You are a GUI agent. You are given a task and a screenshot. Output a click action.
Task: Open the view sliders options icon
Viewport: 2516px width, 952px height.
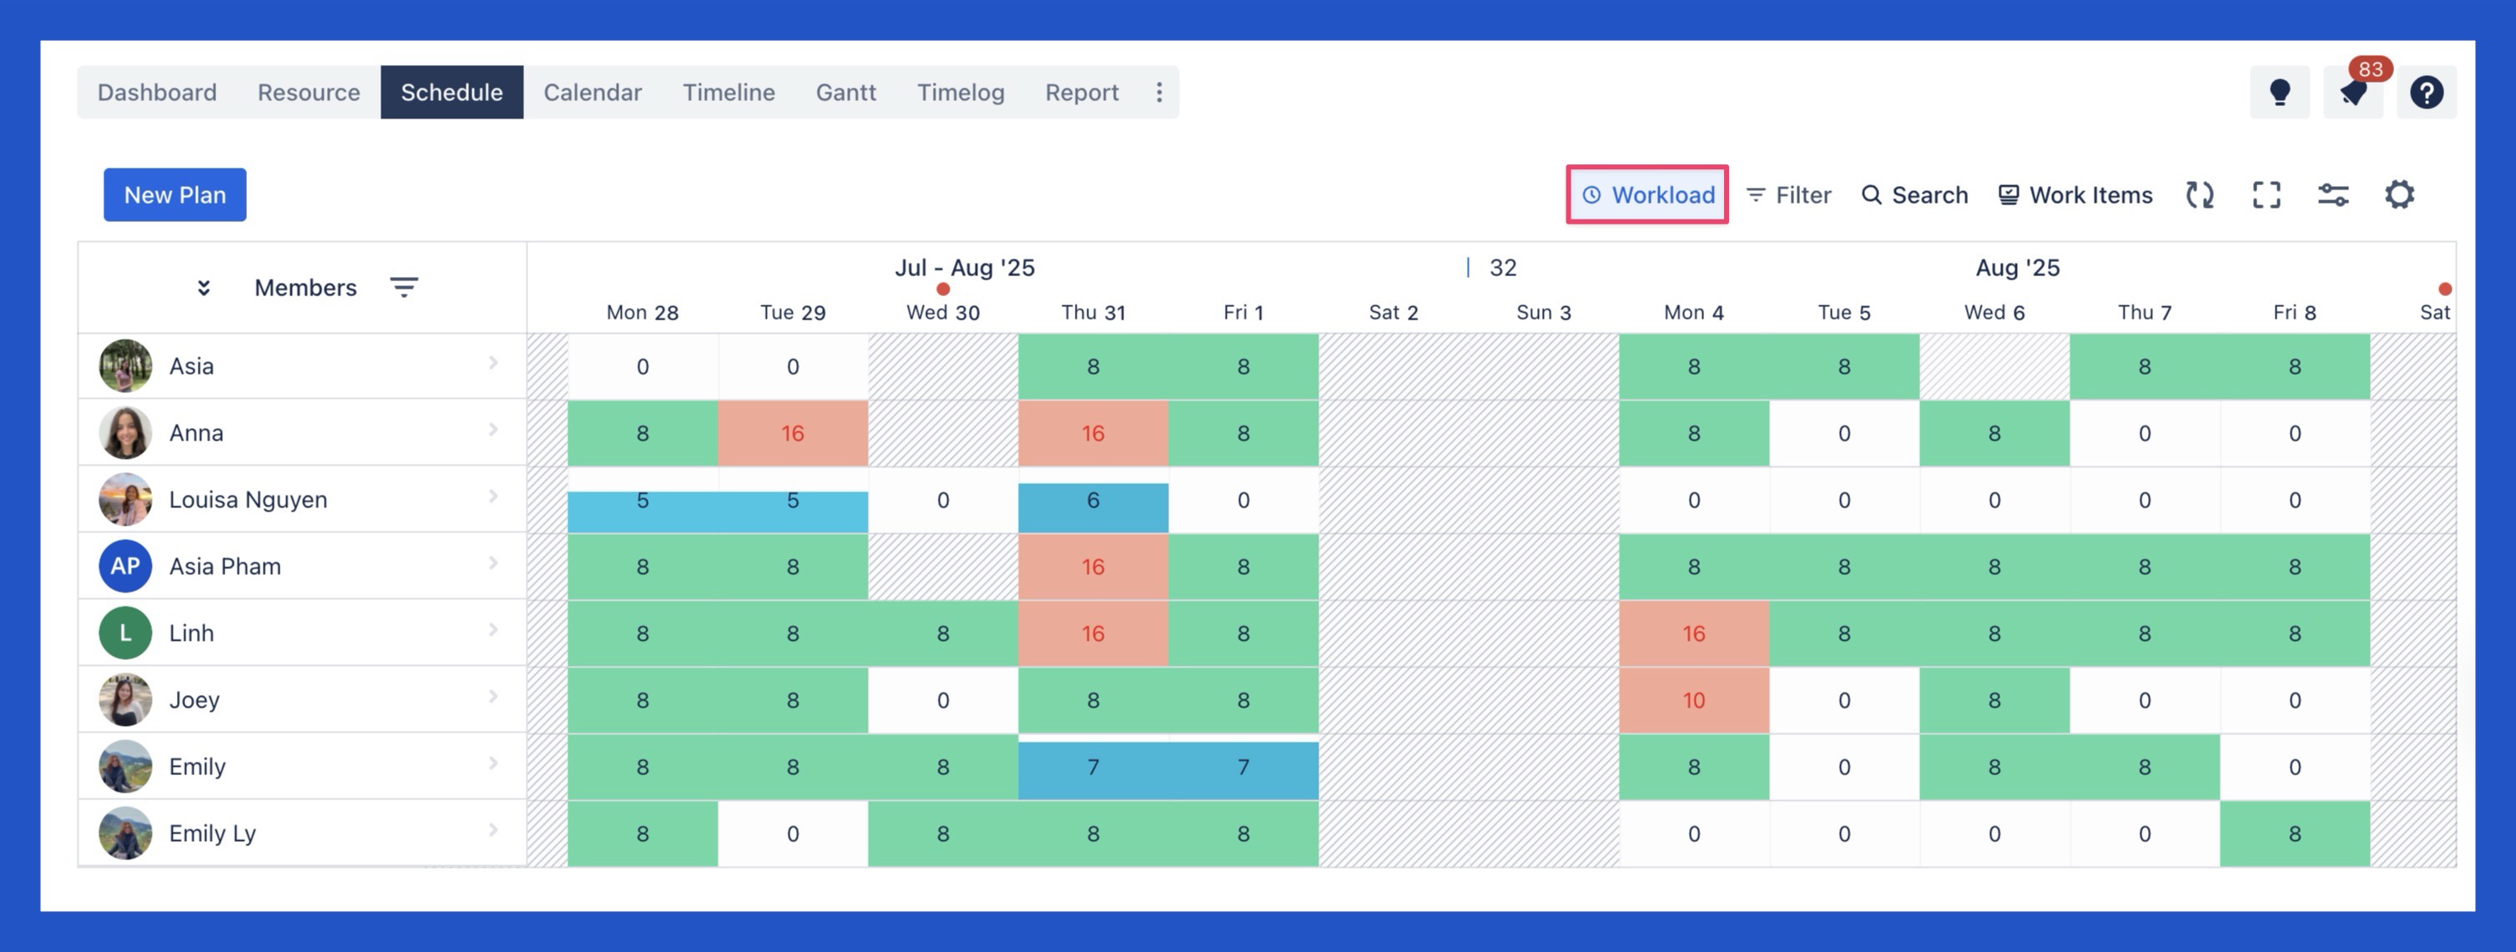(2333, 195)
